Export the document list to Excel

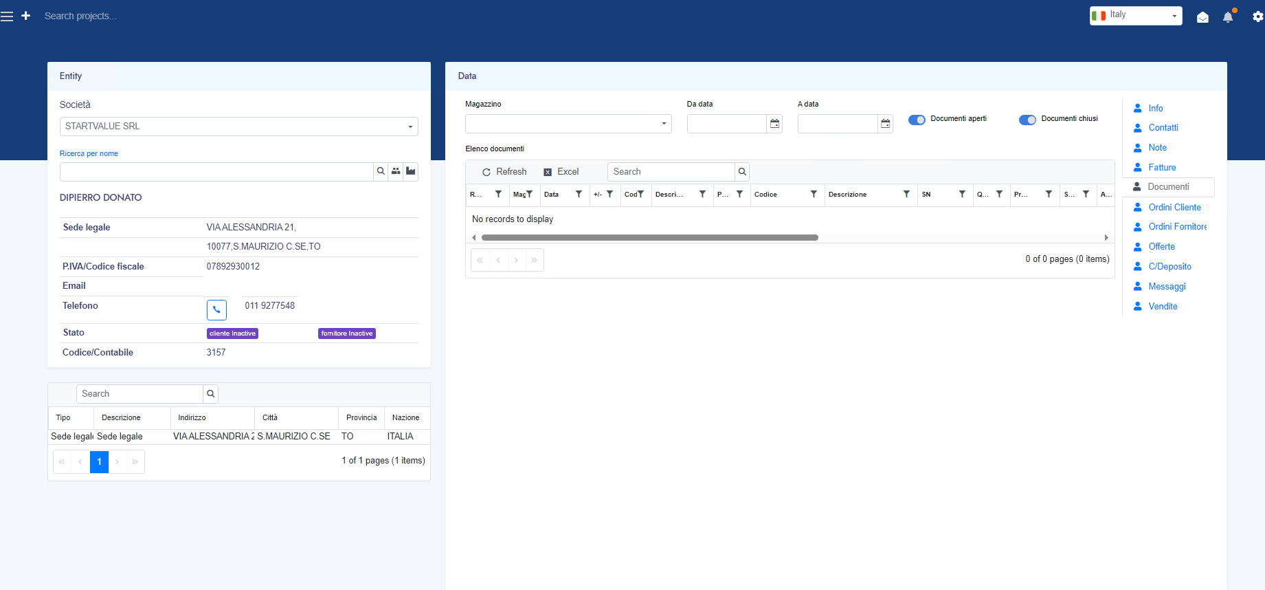coord(561,172)
